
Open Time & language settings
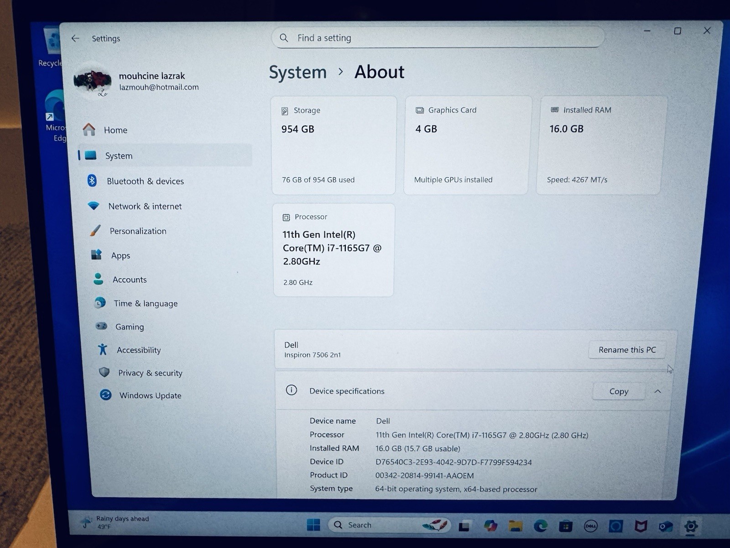(x=146, y=303)
